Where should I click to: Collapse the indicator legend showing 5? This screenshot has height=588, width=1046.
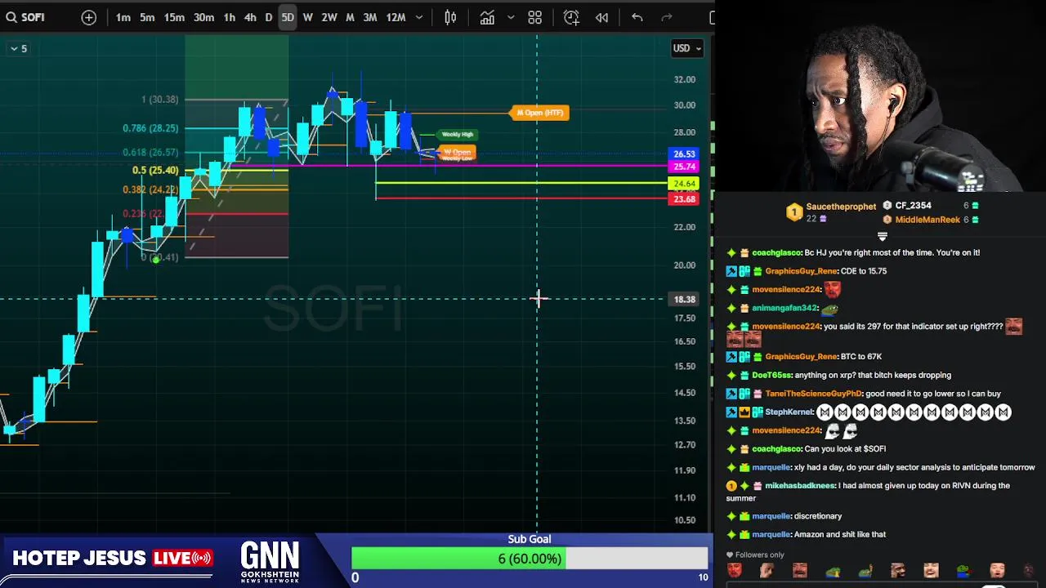[18, 49]
